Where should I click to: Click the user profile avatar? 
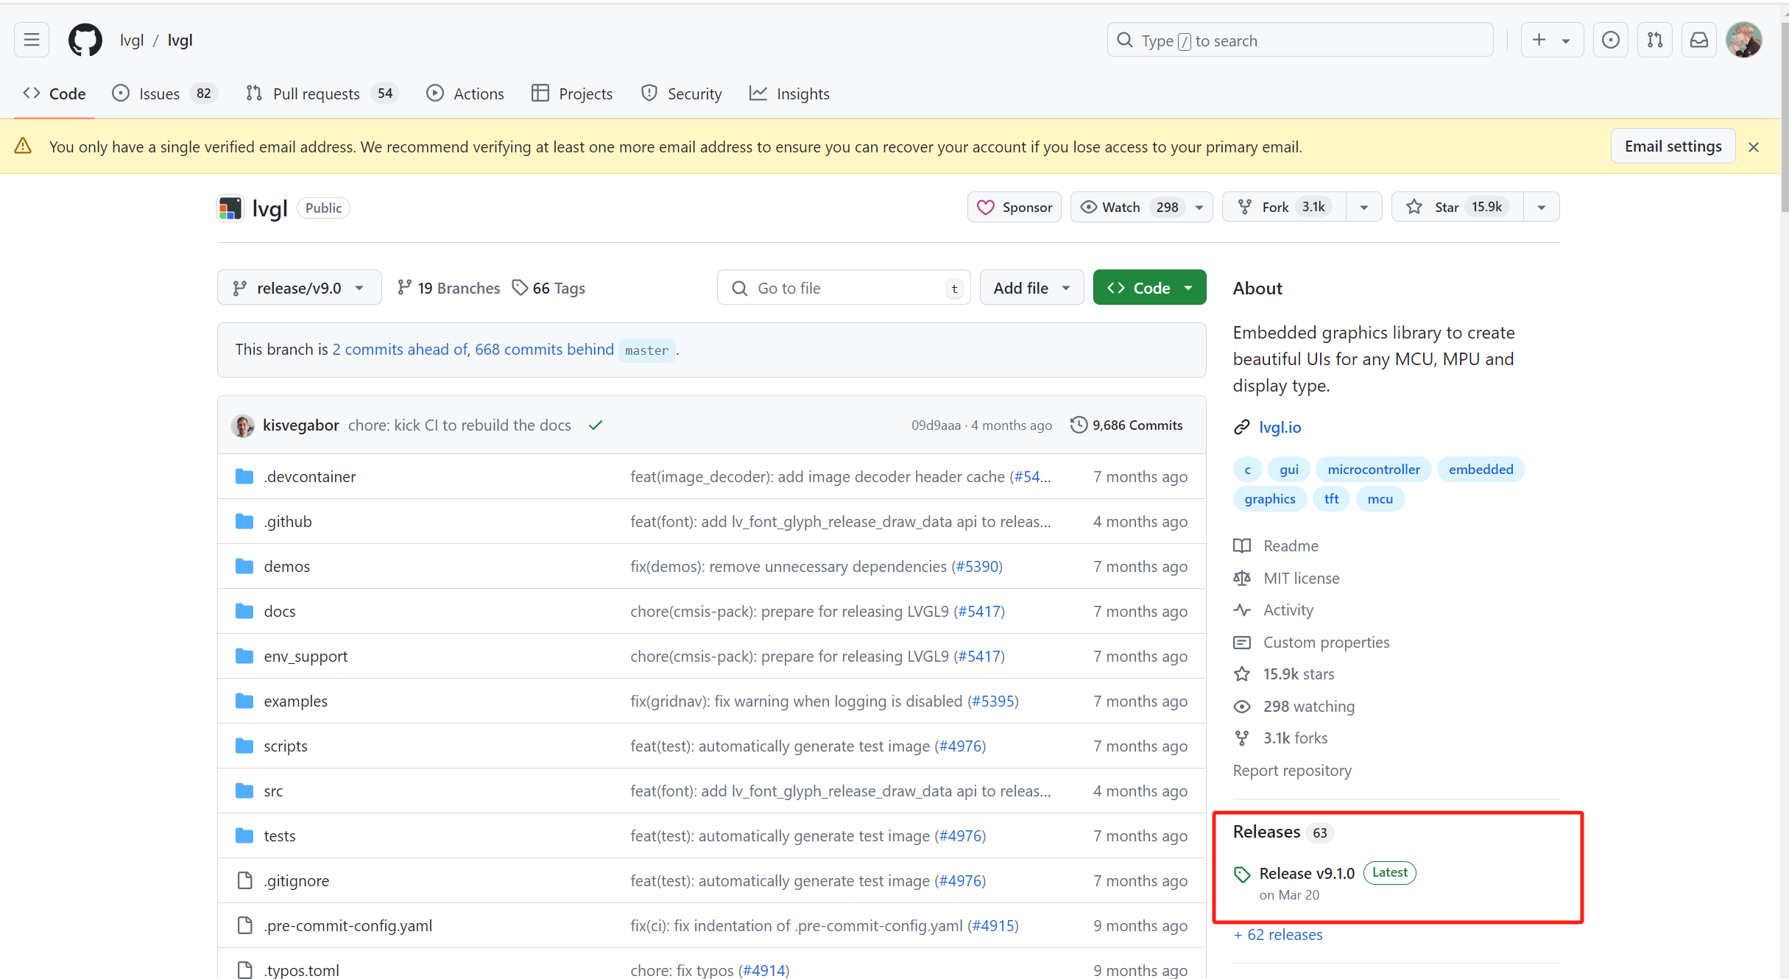coord(1743,40)
